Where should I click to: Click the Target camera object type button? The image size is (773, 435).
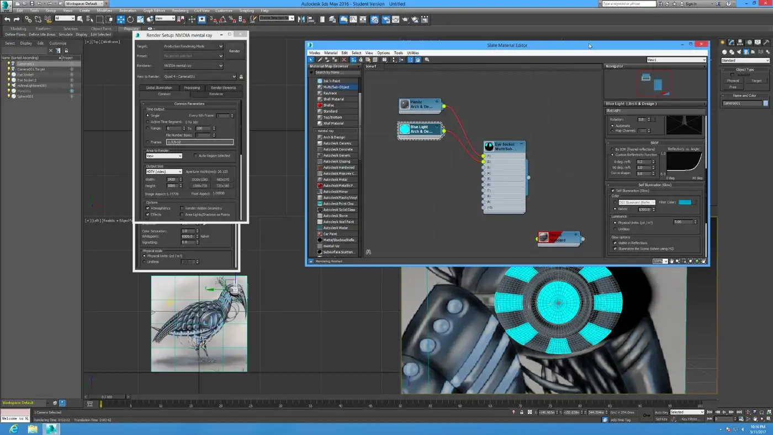[x=756, y=81]
